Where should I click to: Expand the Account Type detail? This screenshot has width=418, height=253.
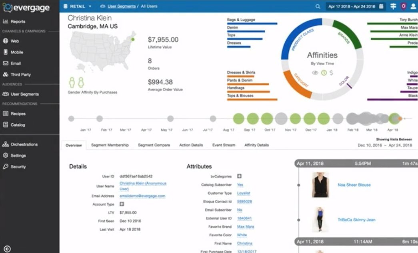pyautogui.click(x=122, y=204)
